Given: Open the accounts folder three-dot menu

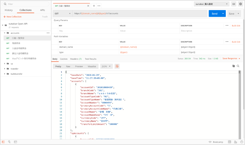Looking at the screenshot, I should pos(48,33).
